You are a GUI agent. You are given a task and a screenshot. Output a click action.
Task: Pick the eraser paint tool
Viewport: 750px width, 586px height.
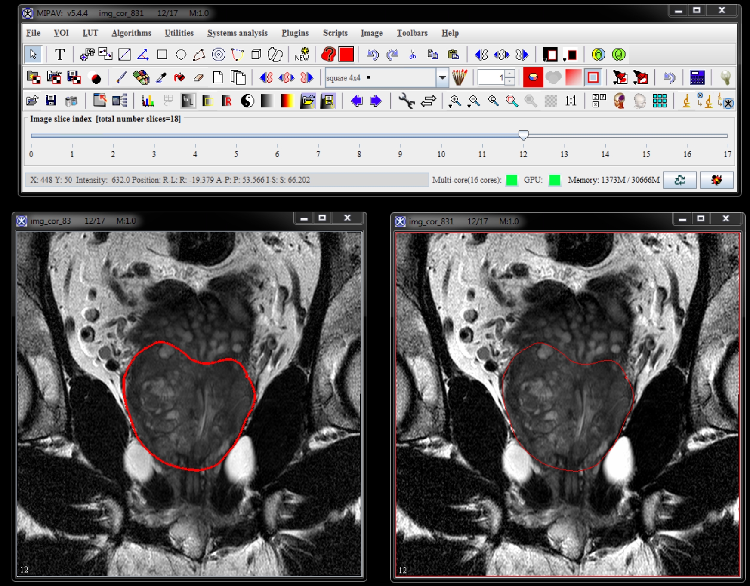pyautogui.click(x=198, y=78)
